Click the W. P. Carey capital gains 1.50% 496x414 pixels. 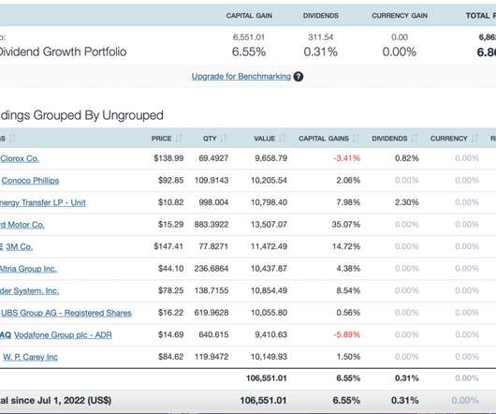point(348,357)
